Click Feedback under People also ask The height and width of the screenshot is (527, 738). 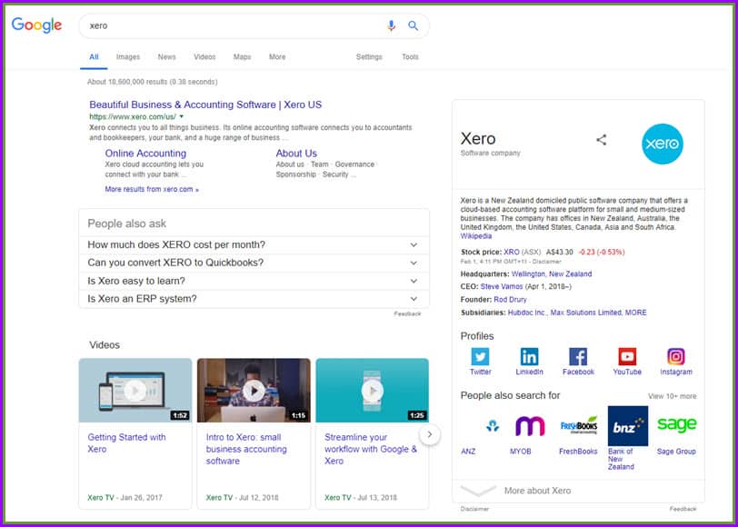tap(407, 313)
